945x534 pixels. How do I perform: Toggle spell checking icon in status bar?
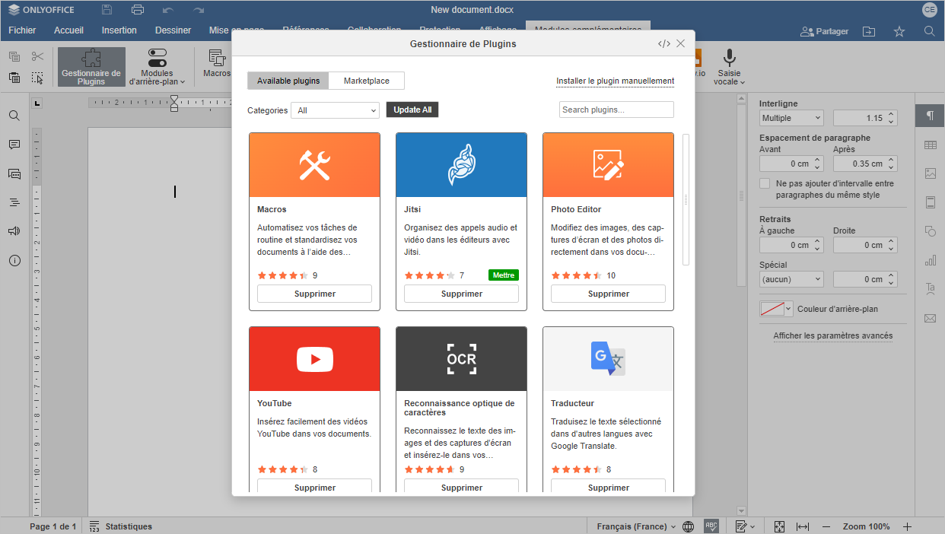711,526
